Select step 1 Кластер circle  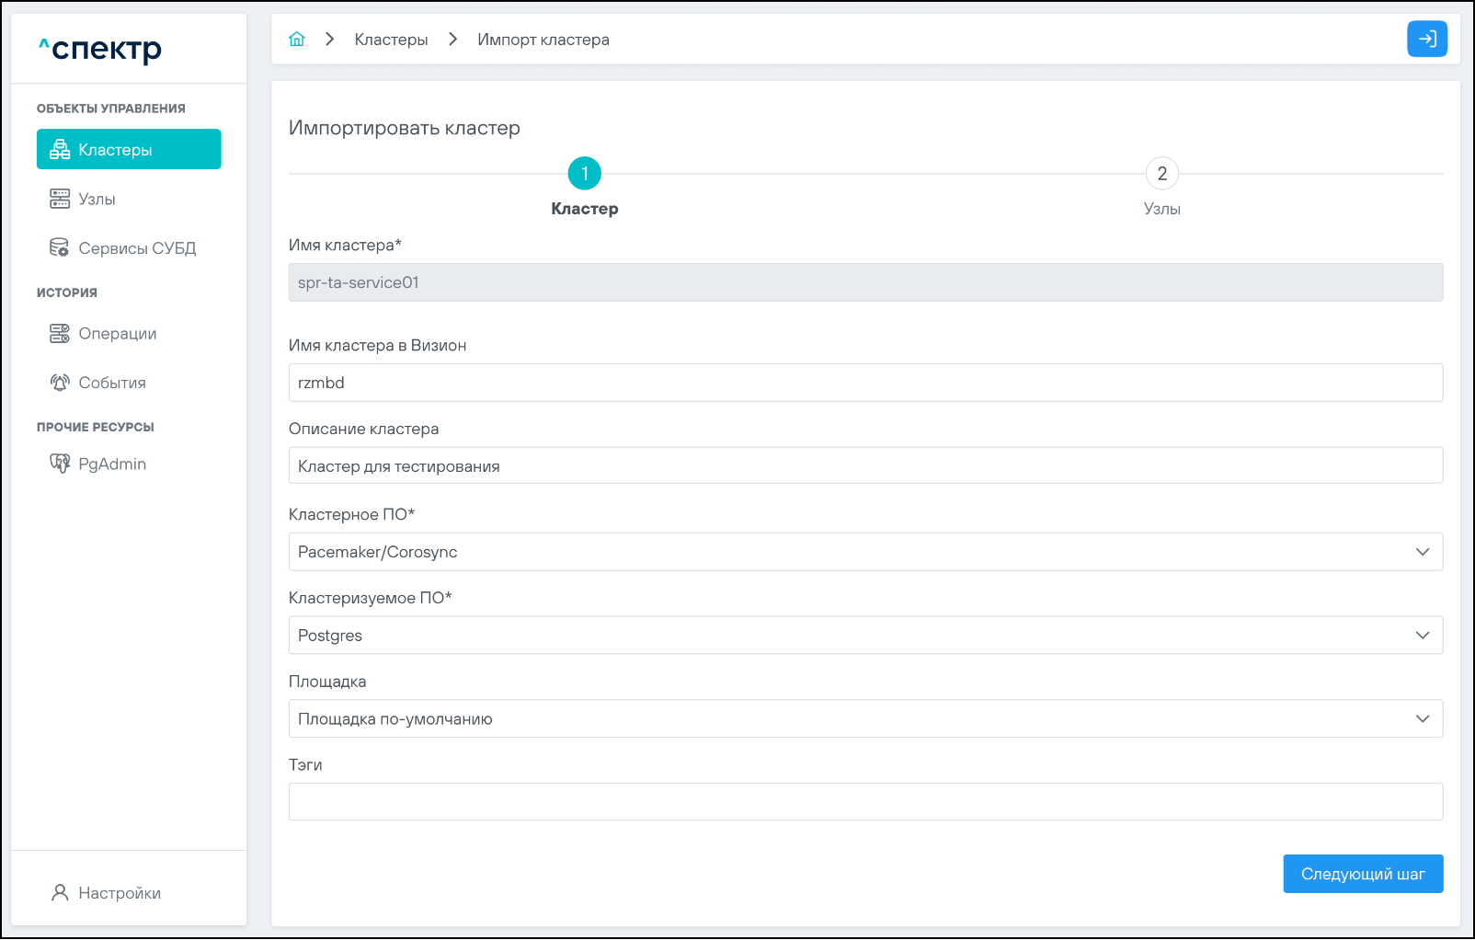tap(584, 174)
